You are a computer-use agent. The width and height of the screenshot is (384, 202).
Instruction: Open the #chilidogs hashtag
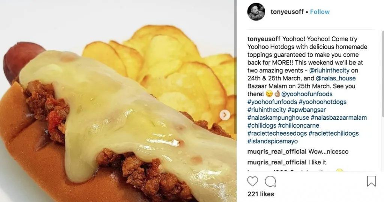262,125
